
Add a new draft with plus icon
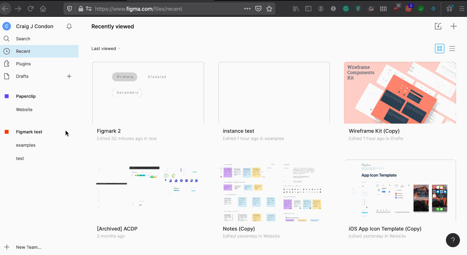[69, 76]
